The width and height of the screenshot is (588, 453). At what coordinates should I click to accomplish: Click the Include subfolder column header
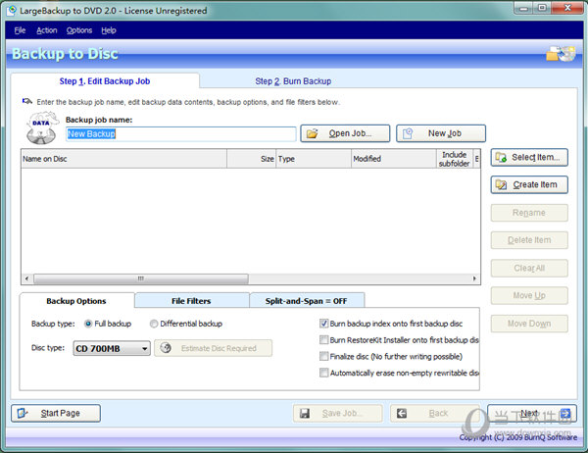tap(455, 159)
